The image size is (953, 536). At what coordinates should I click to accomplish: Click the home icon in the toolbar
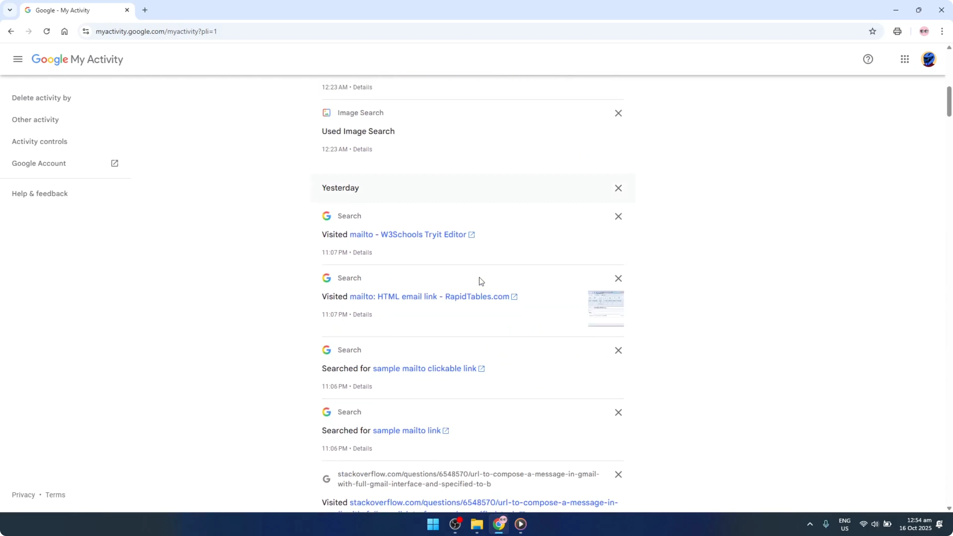coord(64,31)
